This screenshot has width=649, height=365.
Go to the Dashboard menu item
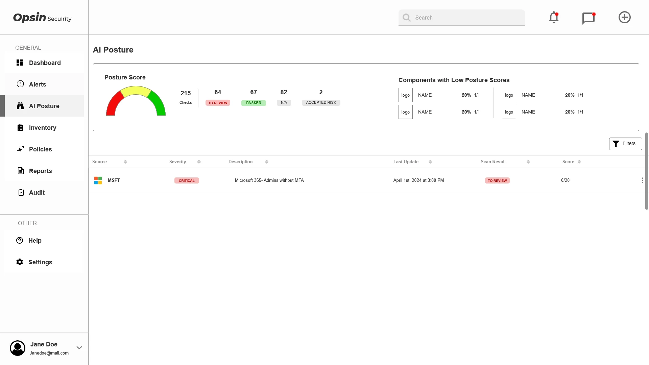tap(44, 63)
